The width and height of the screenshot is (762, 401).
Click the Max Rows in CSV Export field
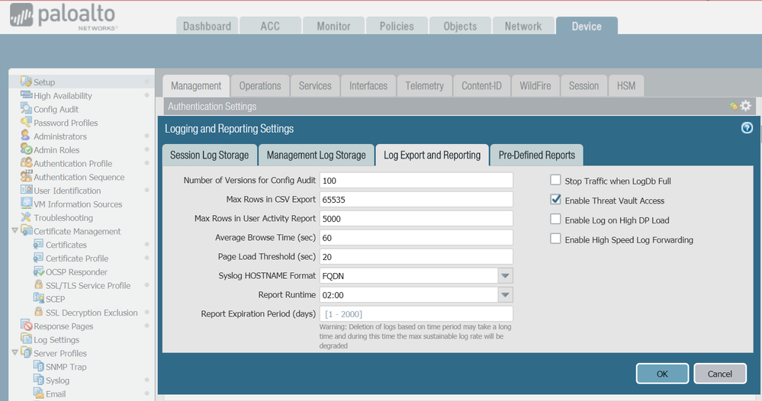pyautogui.click(x=416, y=200)
